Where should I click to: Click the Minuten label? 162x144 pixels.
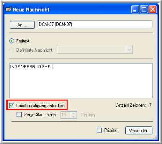[87, 115]
